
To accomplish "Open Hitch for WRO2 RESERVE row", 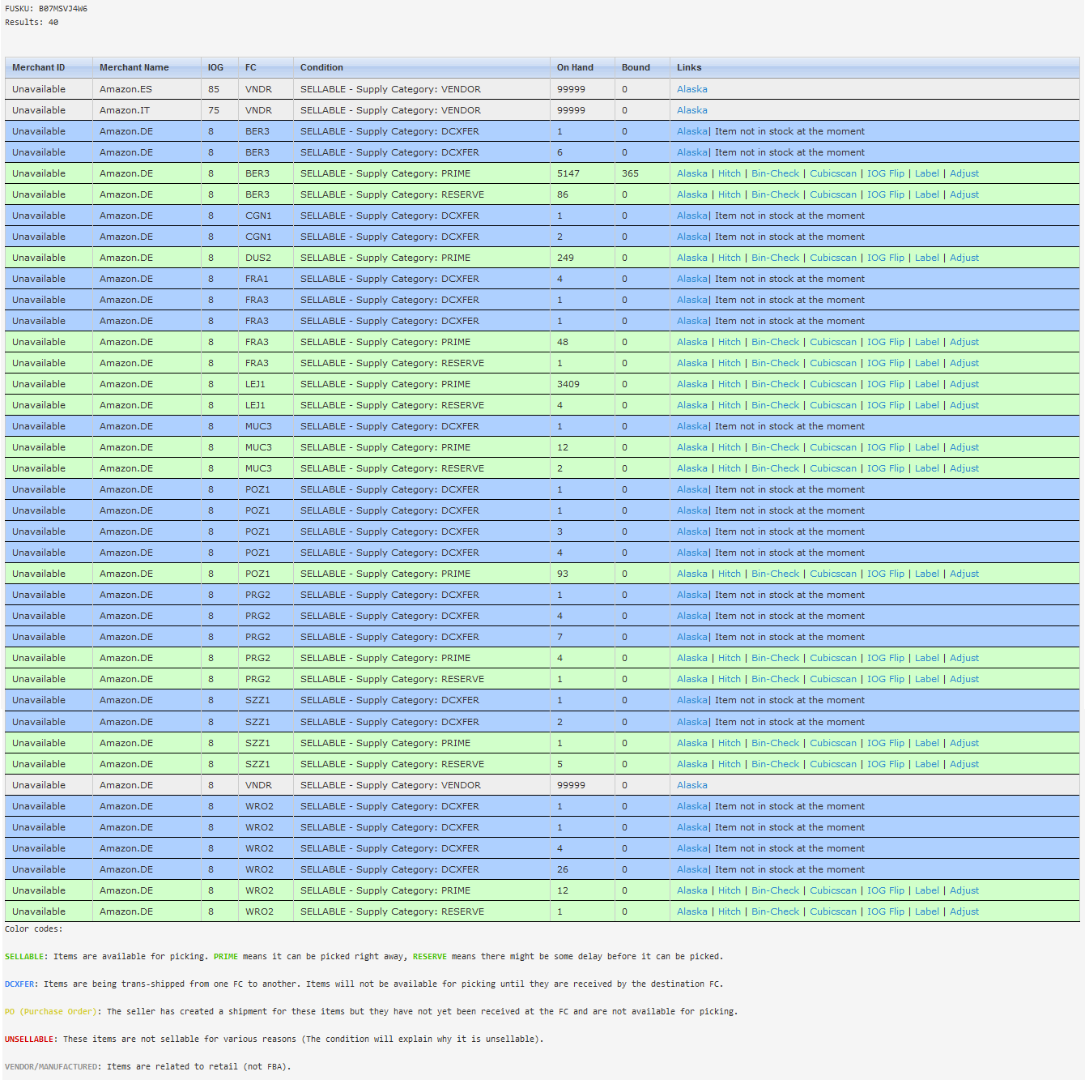I will 729,911.
